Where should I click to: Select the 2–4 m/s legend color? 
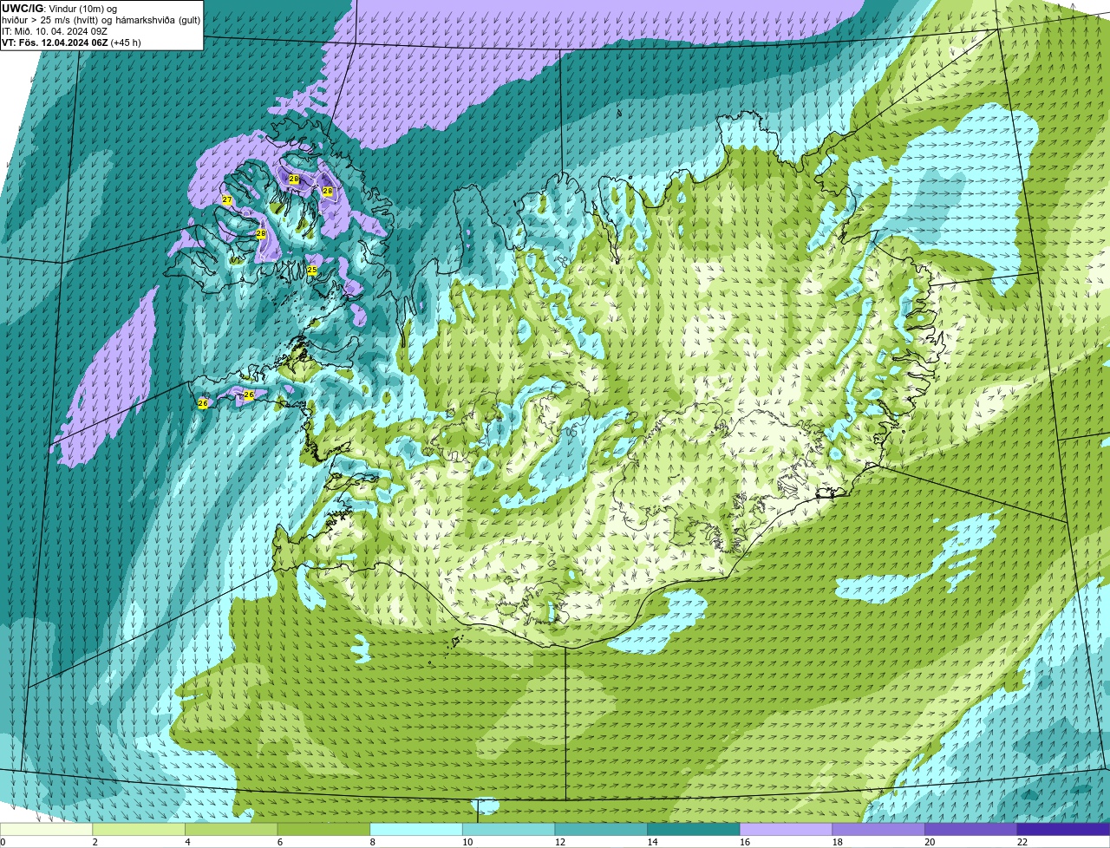139,829
